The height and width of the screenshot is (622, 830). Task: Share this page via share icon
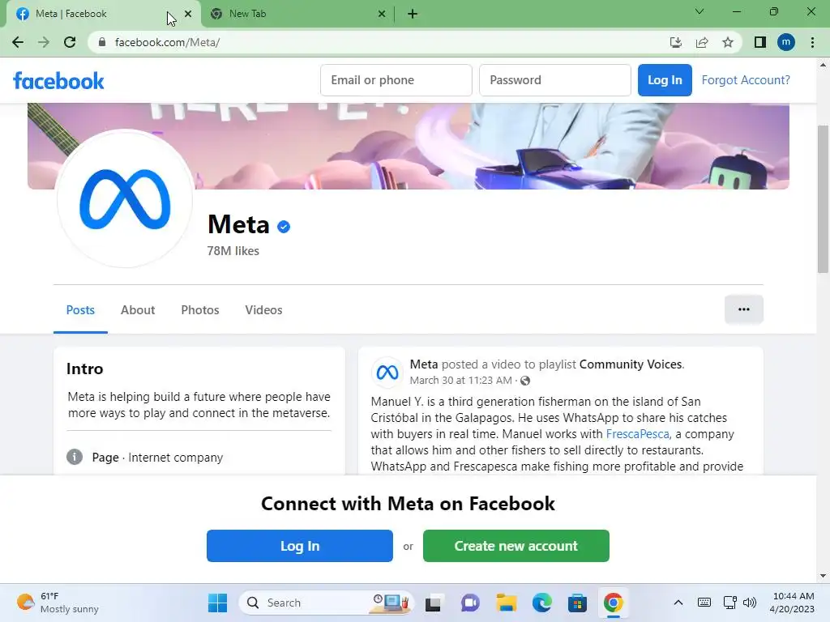pos(702,42)
